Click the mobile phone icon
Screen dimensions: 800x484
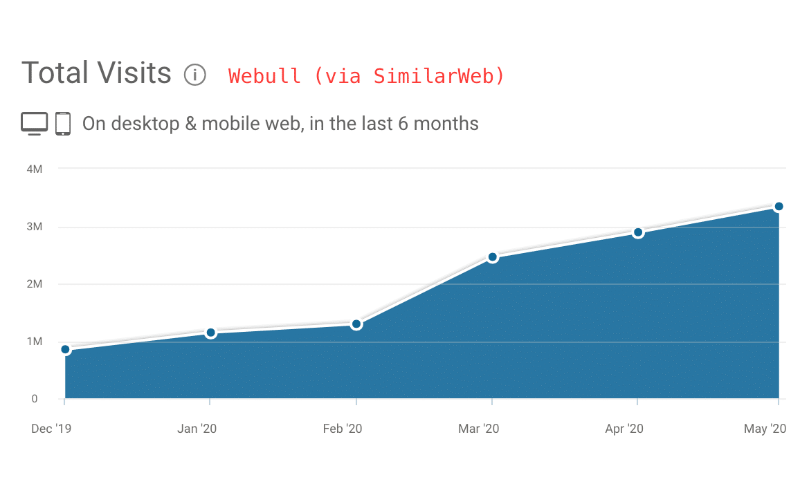click(63, 124)
